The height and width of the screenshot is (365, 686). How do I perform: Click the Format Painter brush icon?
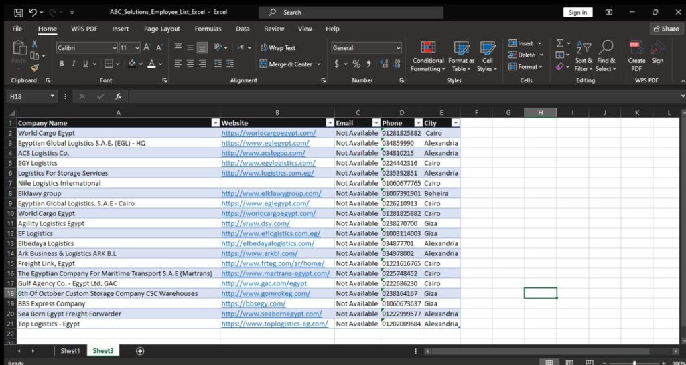pyautogui.click(x=34, y=68)
